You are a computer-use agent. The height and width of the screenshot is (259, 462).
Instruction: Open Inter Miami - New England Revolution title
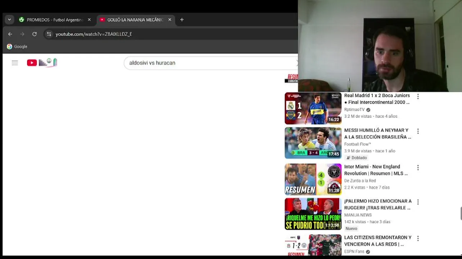(x=376, y=170)
